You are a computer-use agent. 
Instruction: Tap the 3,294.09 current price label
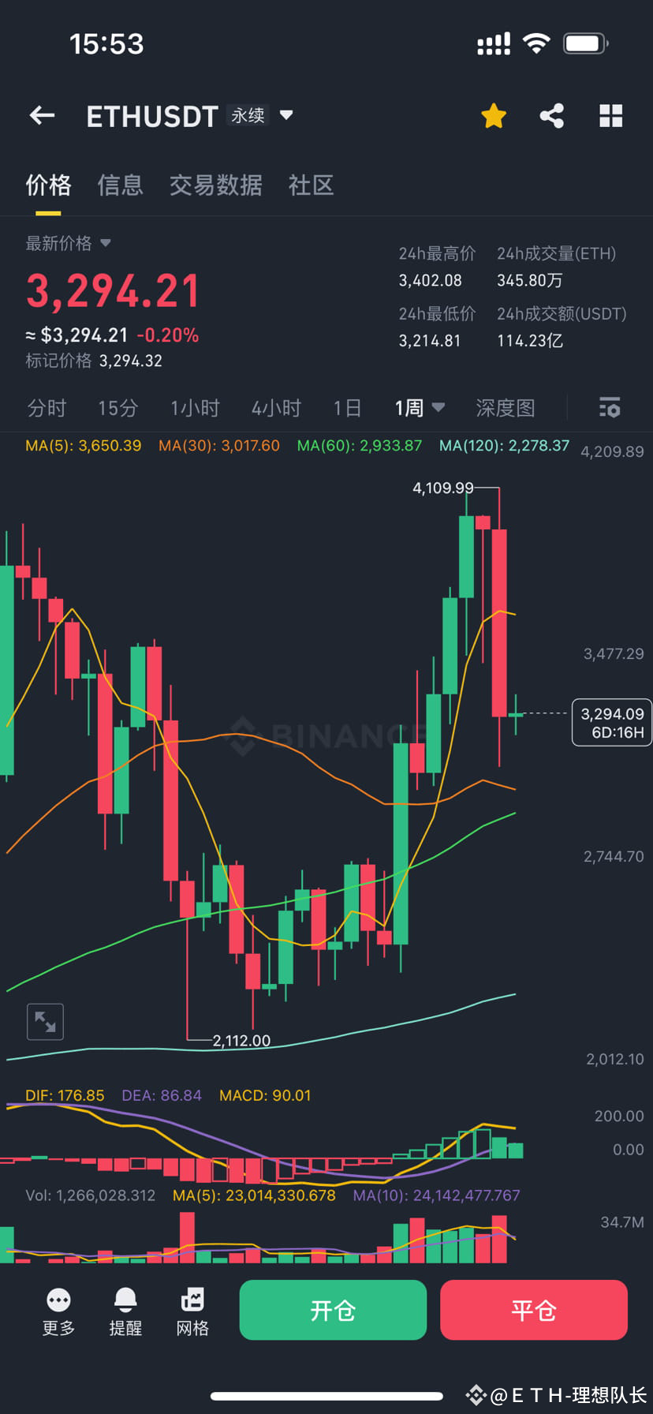pos(611,723)
